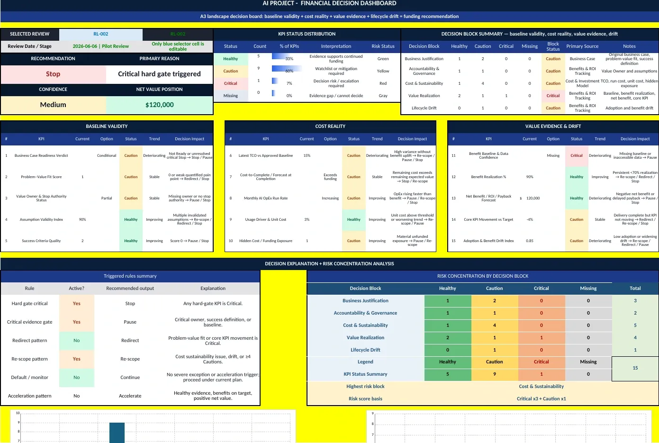659x443 pixels.
Task: Select Cost & Sustainability caution count 4 in risk table
Action: [x=495, y=325]
